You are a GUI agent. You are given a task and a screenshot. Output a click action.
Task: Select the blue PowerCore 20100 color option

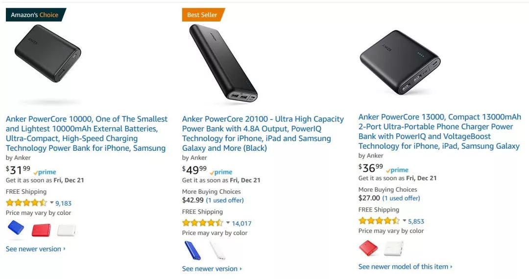(x=192, y=250)
